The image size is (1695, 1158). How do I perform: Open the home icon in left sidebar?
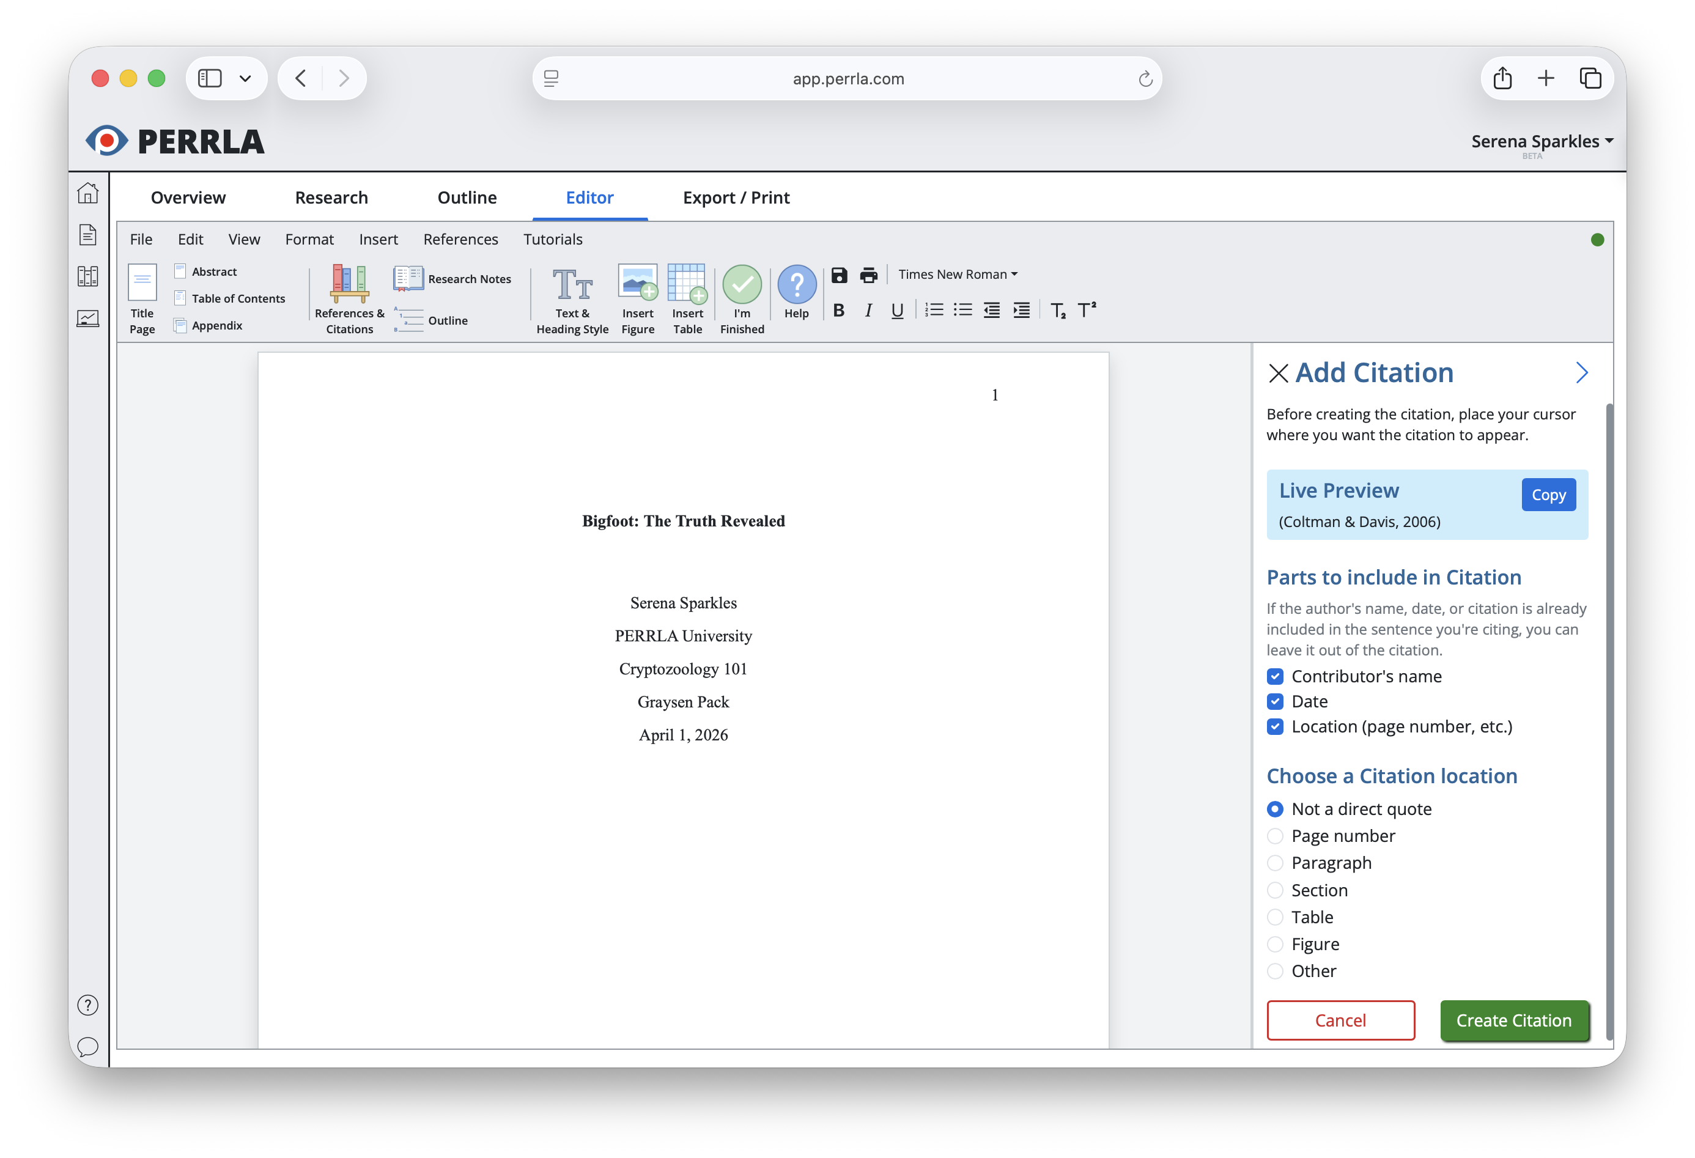pyautogui.click(x=87, y=193)
